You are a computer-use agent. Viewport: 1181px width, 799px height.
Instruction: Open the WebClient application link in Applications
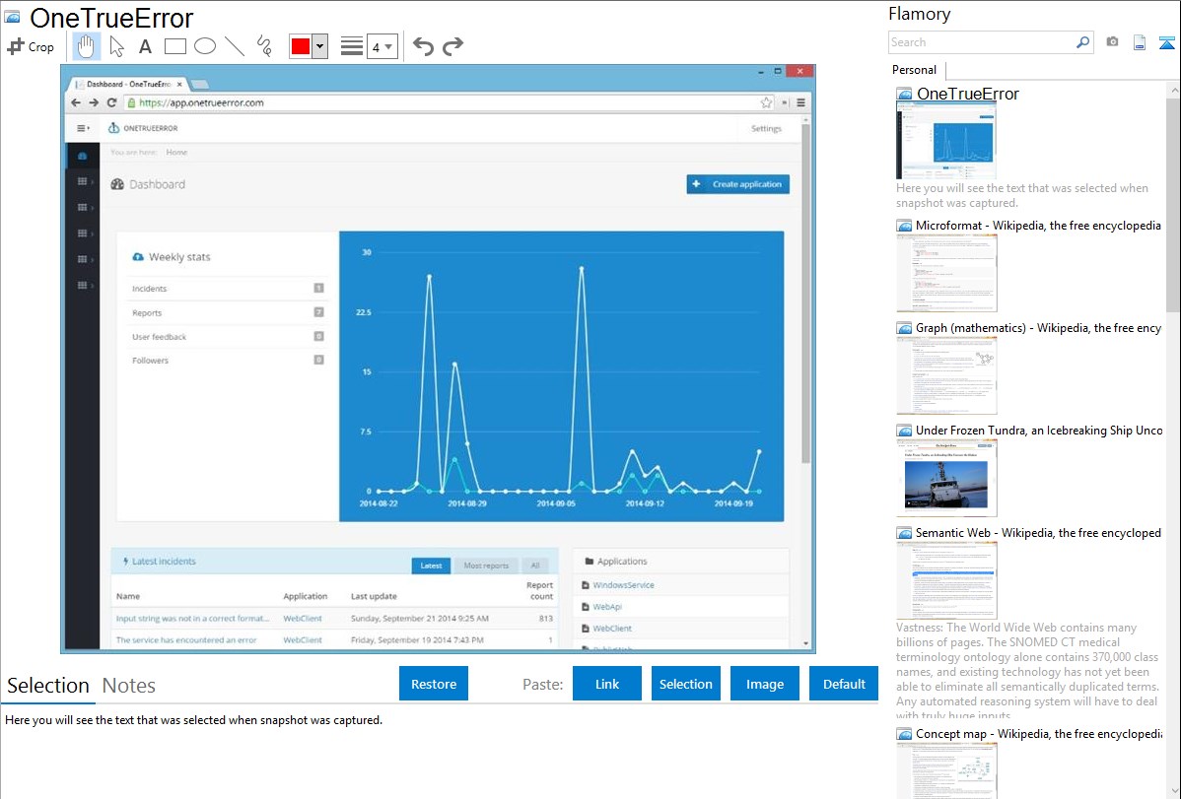[611, 628]
